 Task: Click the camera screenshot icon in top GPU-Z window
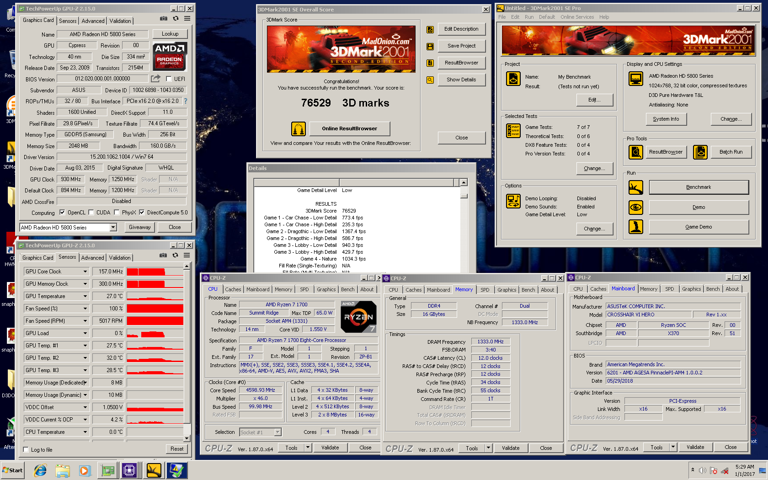163,19
